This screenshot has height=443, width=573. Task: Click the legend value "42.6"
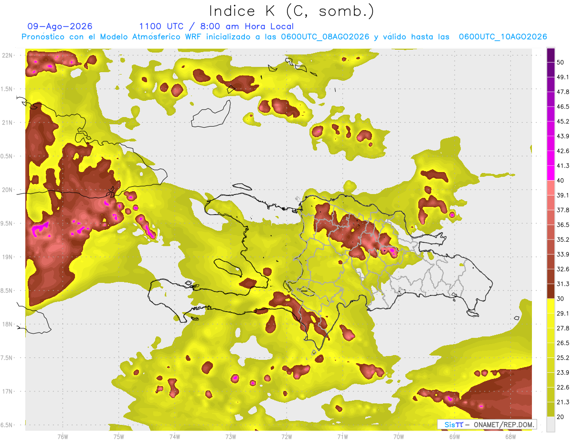[x=563, y=151]
